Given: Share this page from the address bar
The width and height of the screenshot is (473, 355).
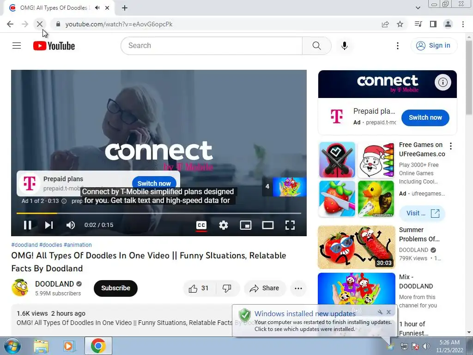Looking at the screenshot, I should tap(385, 24).
